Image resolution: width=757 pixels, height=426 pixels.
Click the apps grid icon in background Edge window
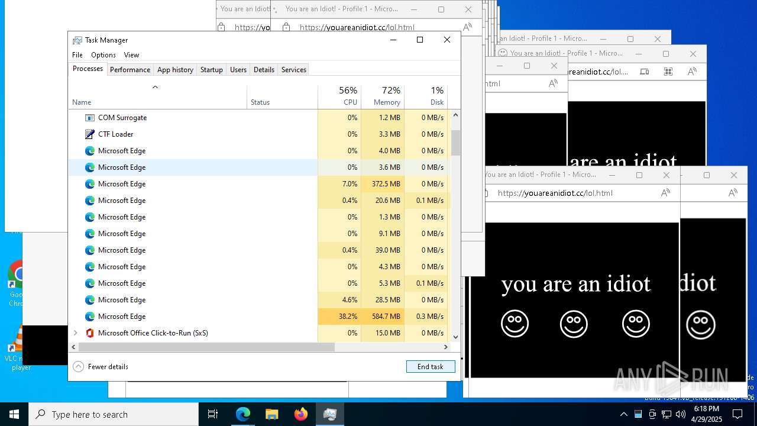(x=668, y=72)
